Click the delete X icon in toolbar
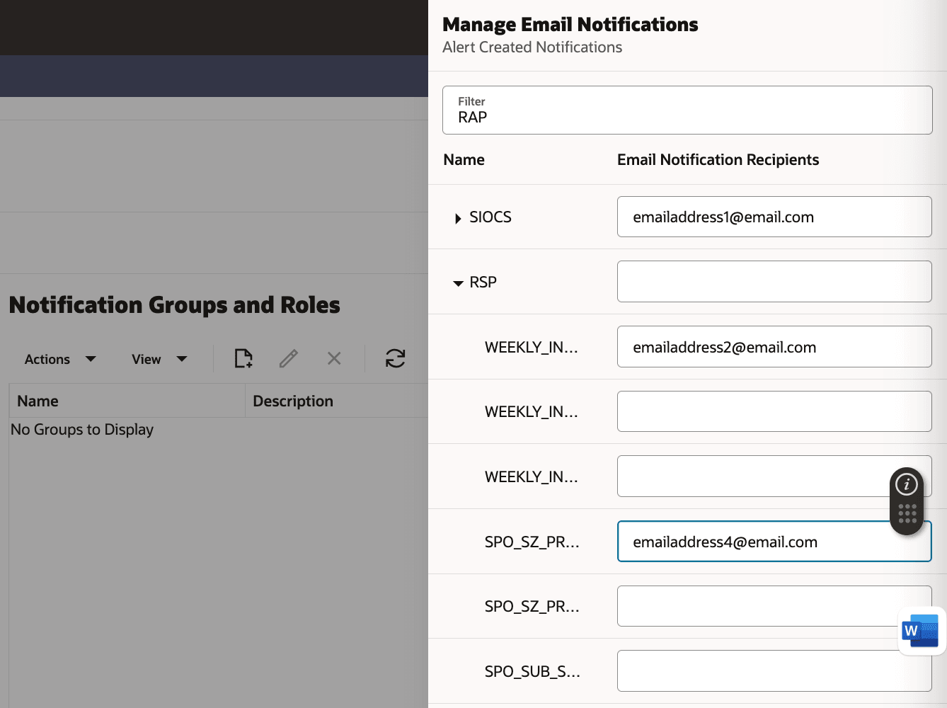 pos(334,359)
